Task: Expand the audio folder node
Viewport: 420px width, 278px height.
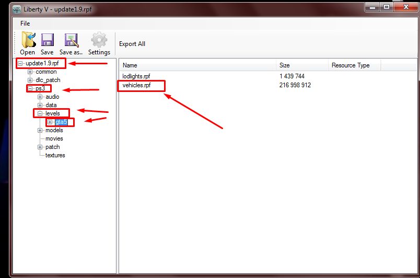Action: pyautogui.click(x=40, y=97)
